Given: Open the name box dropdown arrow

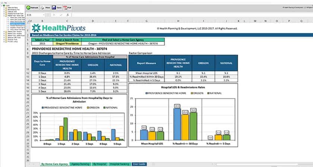Looking at the screenshot, I should point(44,15).
